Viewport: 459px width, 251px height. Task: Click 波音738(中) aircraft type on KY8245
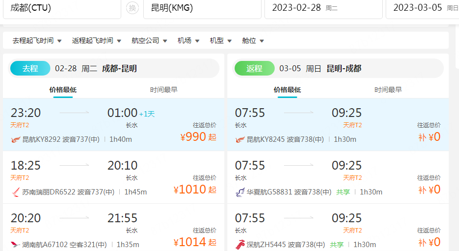(306, 139)
